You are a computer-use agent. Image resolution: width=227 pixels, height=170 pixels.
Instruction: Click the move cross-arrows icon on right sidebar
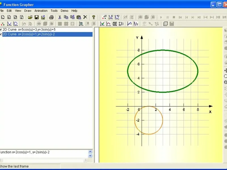click(x=226, y=71)
